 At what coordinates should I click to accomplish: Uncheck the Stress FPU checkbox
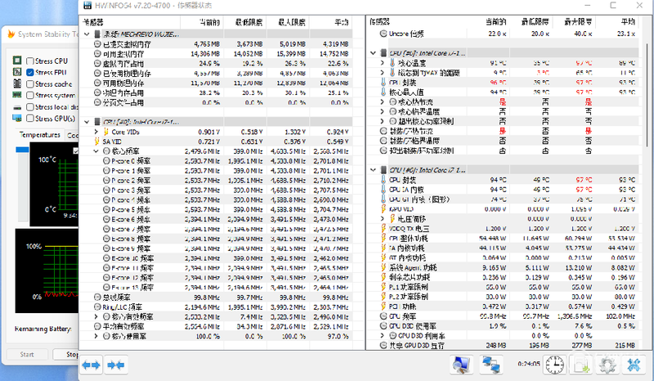[x=30, y=72]
